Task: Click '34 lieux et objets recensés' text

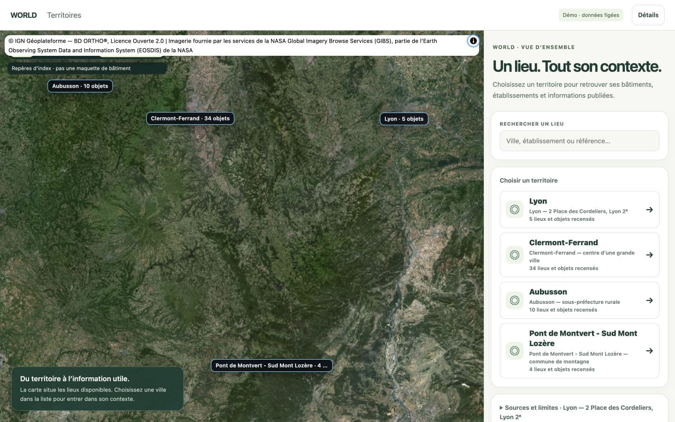Action: tap(563, 268)
